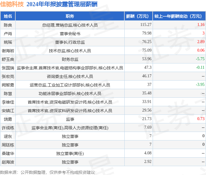The width and height of the screenshot is (206, 175).
Task: Select the name cell 张宏亮
Action: coord(8,76)
